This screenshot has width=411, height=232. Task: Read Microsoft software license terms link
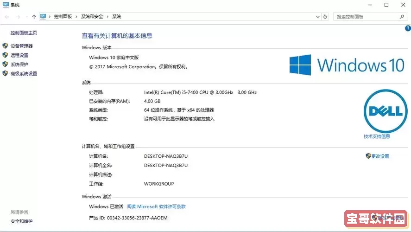(x=156, y=206)
